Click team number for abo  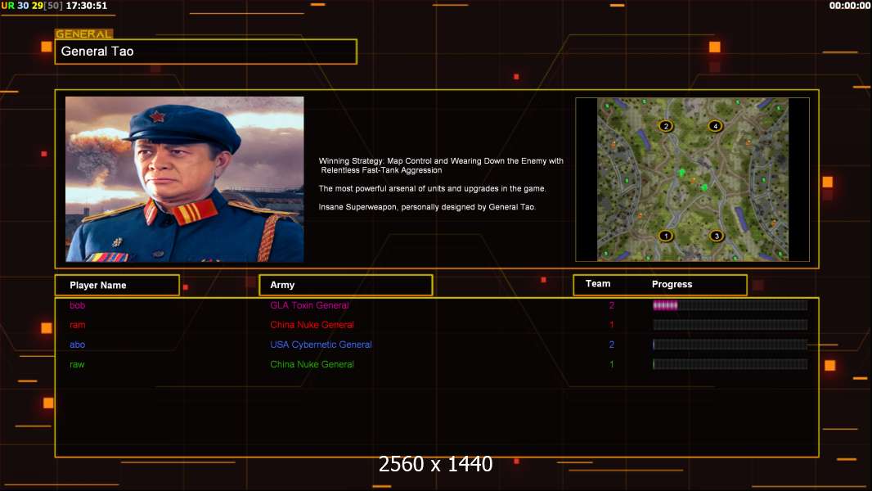pos(612,345)
